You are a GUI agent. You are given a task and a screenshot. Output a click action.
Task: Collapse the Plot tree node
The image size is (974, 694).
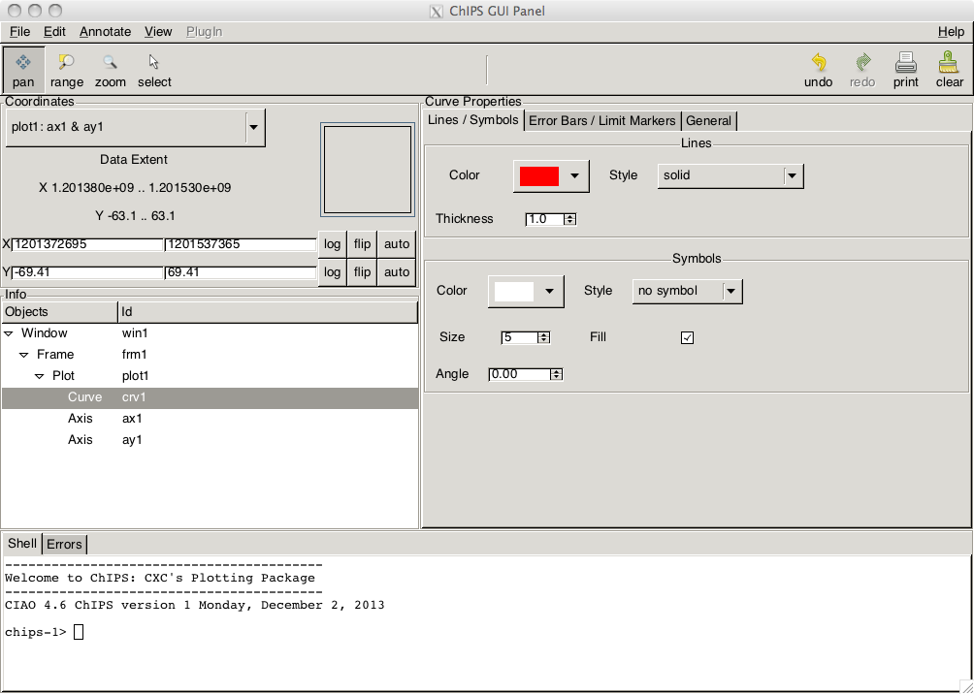pos(39,376)
